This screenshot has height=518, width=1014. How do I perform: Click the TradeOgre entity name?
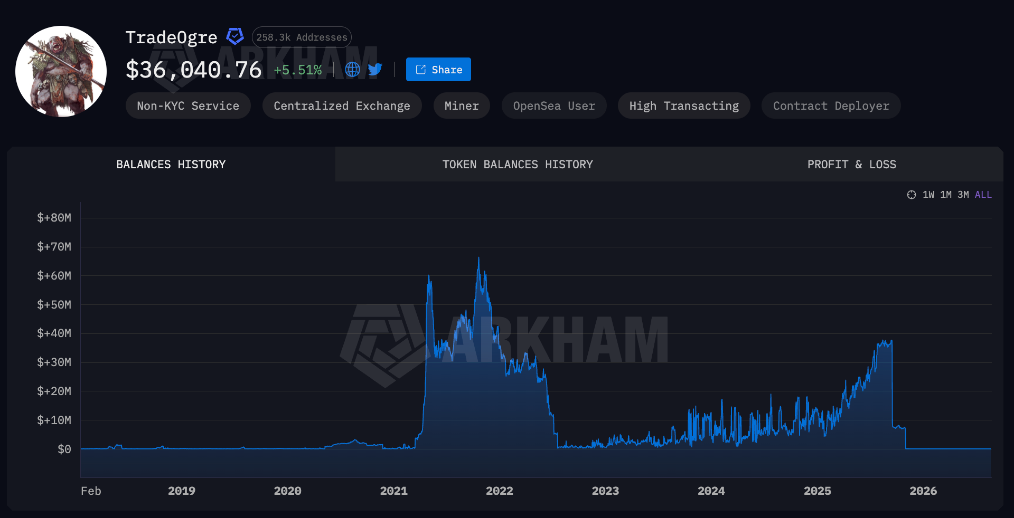pyautogui.click(x=171, y=37)
